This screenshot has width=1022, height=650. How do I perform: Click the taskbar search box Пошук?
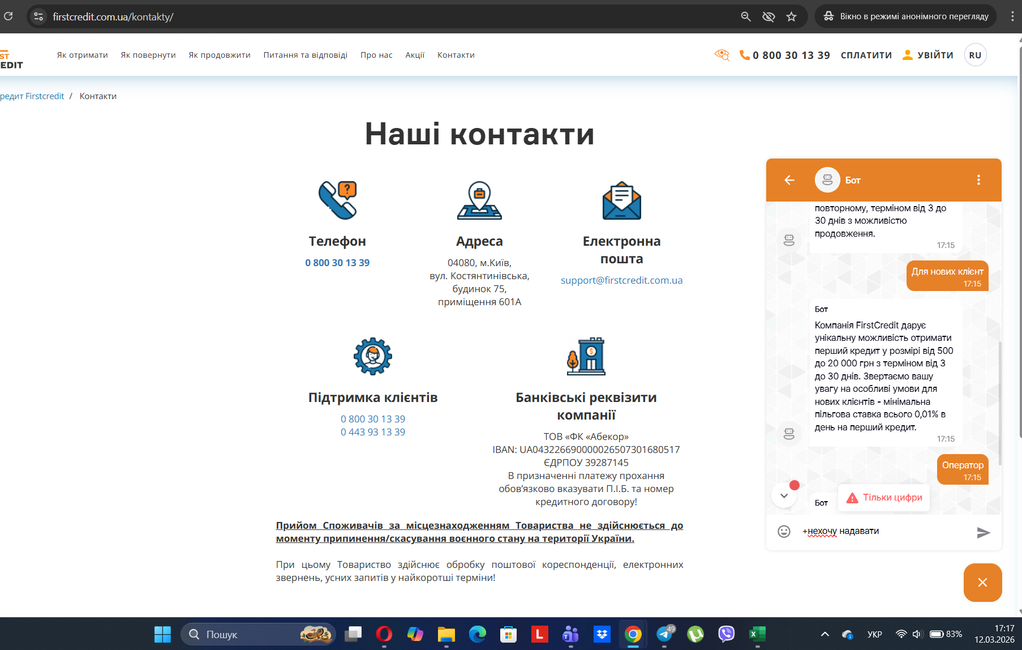click(x=258, y=634)
